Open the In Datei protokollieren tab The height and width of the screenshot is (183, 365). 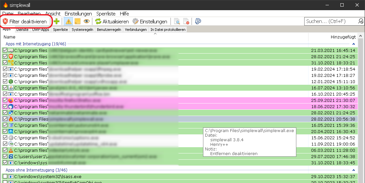(168, 30)
